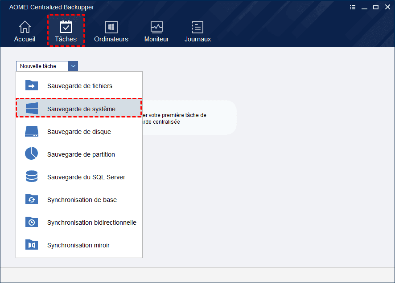Close the AOMEI Centralized Backupper window

(388, 7)
